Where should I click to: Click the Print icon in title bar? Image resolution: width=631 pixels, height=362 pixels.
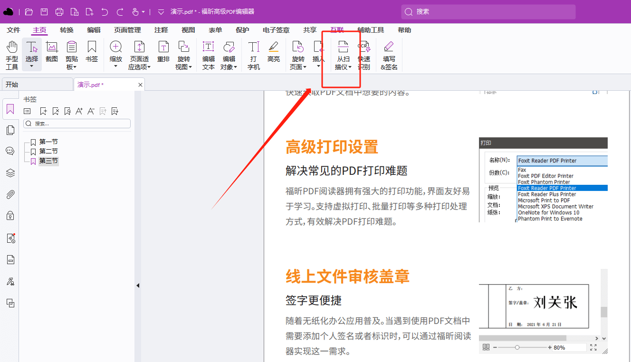[x=59, y=11]
